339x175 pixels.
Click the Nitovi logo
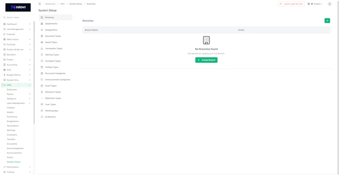point(18,7)
